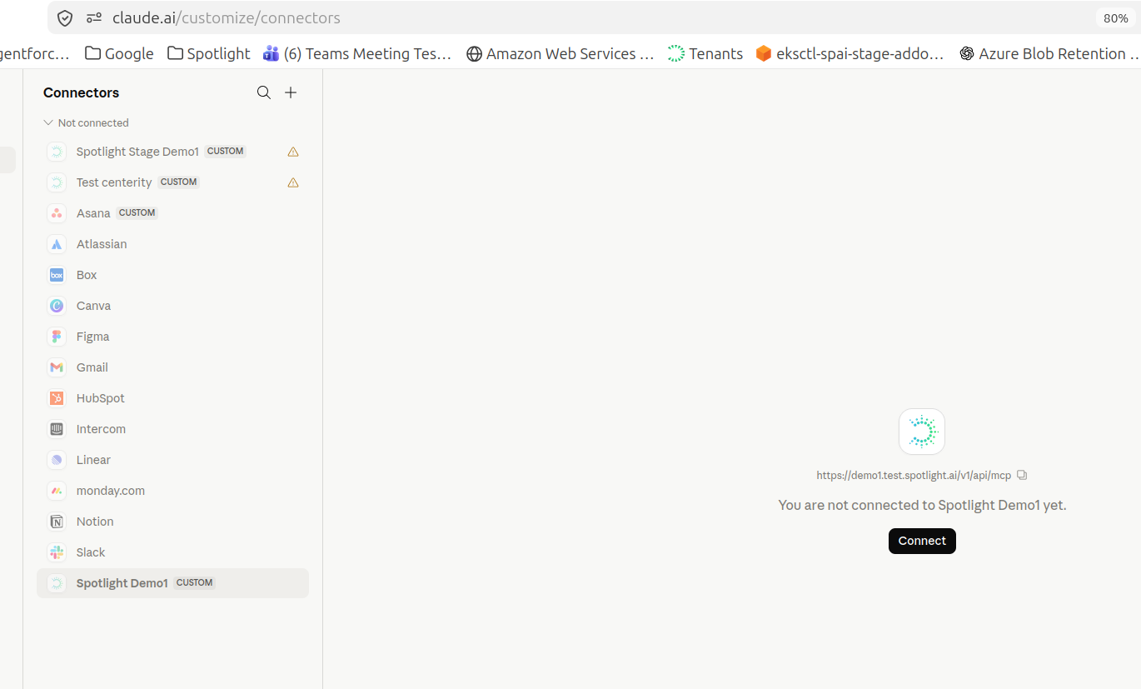Click CUSTOM badge on Spotlight Stage Demo1
Screen dimensions: 1141x689
click(x=226, y=152)
